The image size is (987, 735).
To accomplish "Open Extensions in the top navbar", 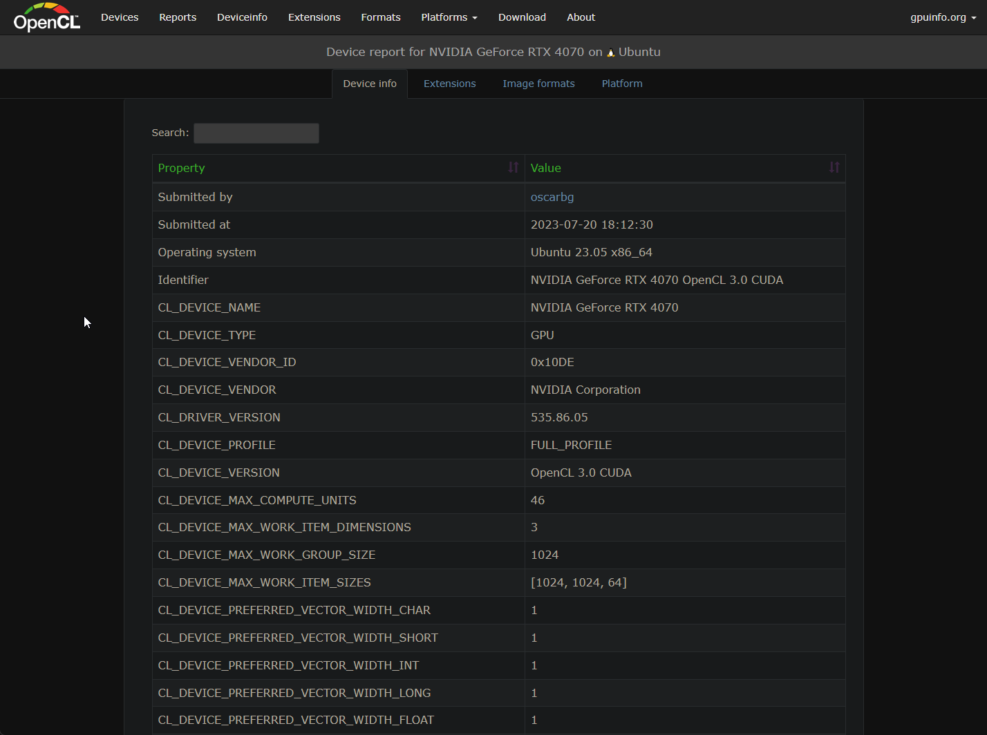I will [x=314, y=17].
